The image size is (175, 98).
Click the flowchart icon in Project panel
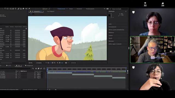(x=26, y=29)
